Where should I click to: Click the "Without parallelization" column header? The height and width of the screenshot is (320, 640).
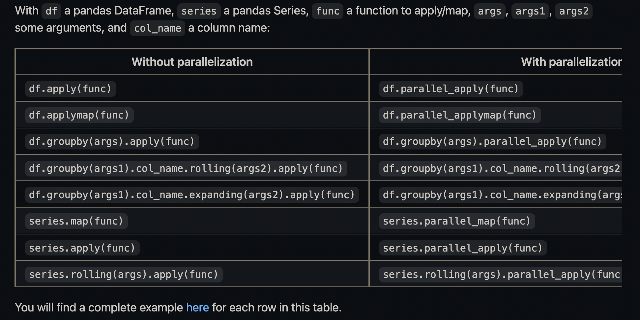click(x=192, y=62)
